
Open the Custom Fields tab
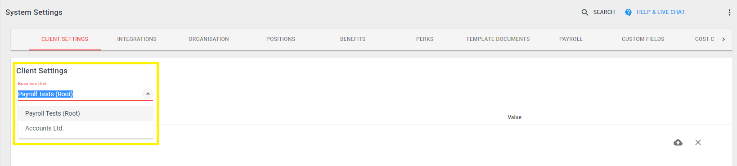point(643,39)
